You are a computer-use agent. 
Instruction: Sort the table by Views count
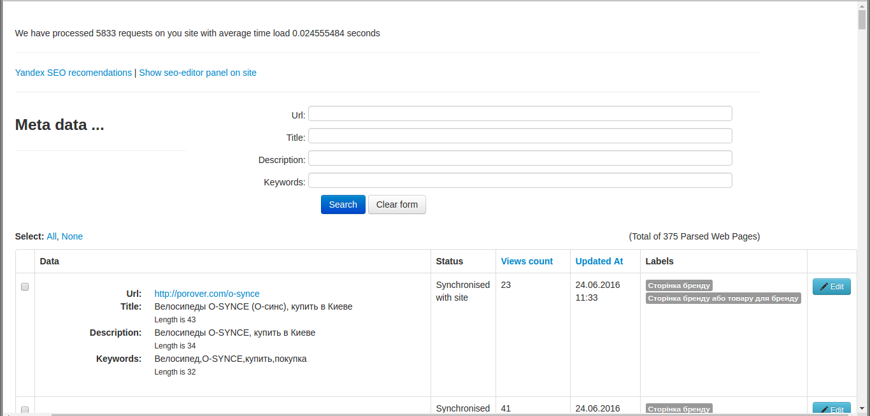(x=526, y=261)
